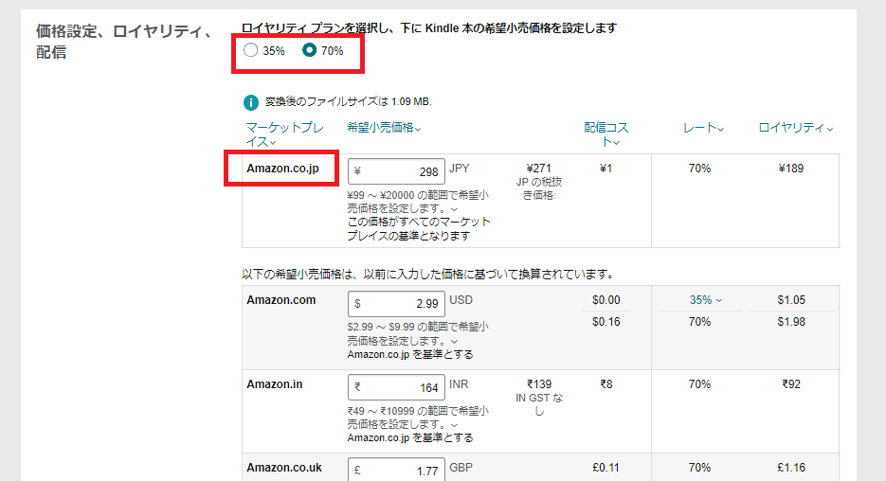The height and width of the screenshot is (481, 886).
Task: Click the INR currency label
Action: 459,383
